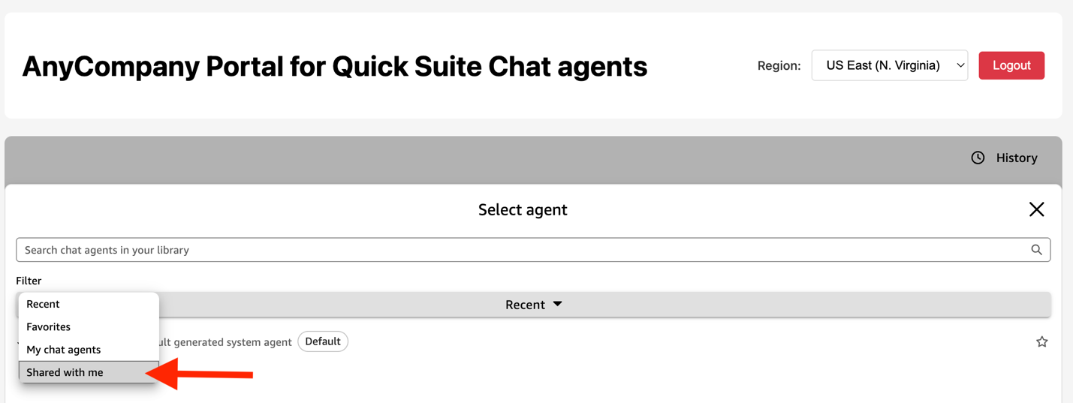Click the Select agent heading
The image size is (1073, 403).
[523, 209]
